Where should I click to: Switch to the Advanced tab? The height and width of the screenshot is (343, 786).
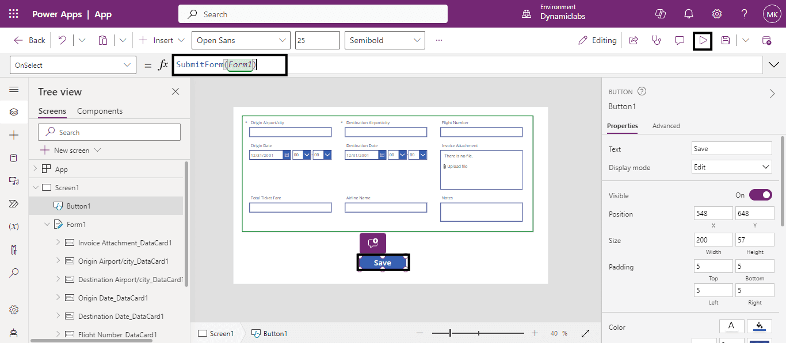pyautogui.click(x=666, y=126)
